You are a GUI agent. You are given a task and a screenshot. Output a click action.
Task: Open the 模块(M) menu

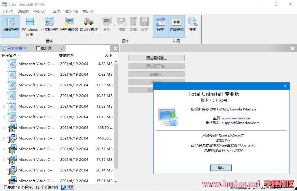coord(71,12)
